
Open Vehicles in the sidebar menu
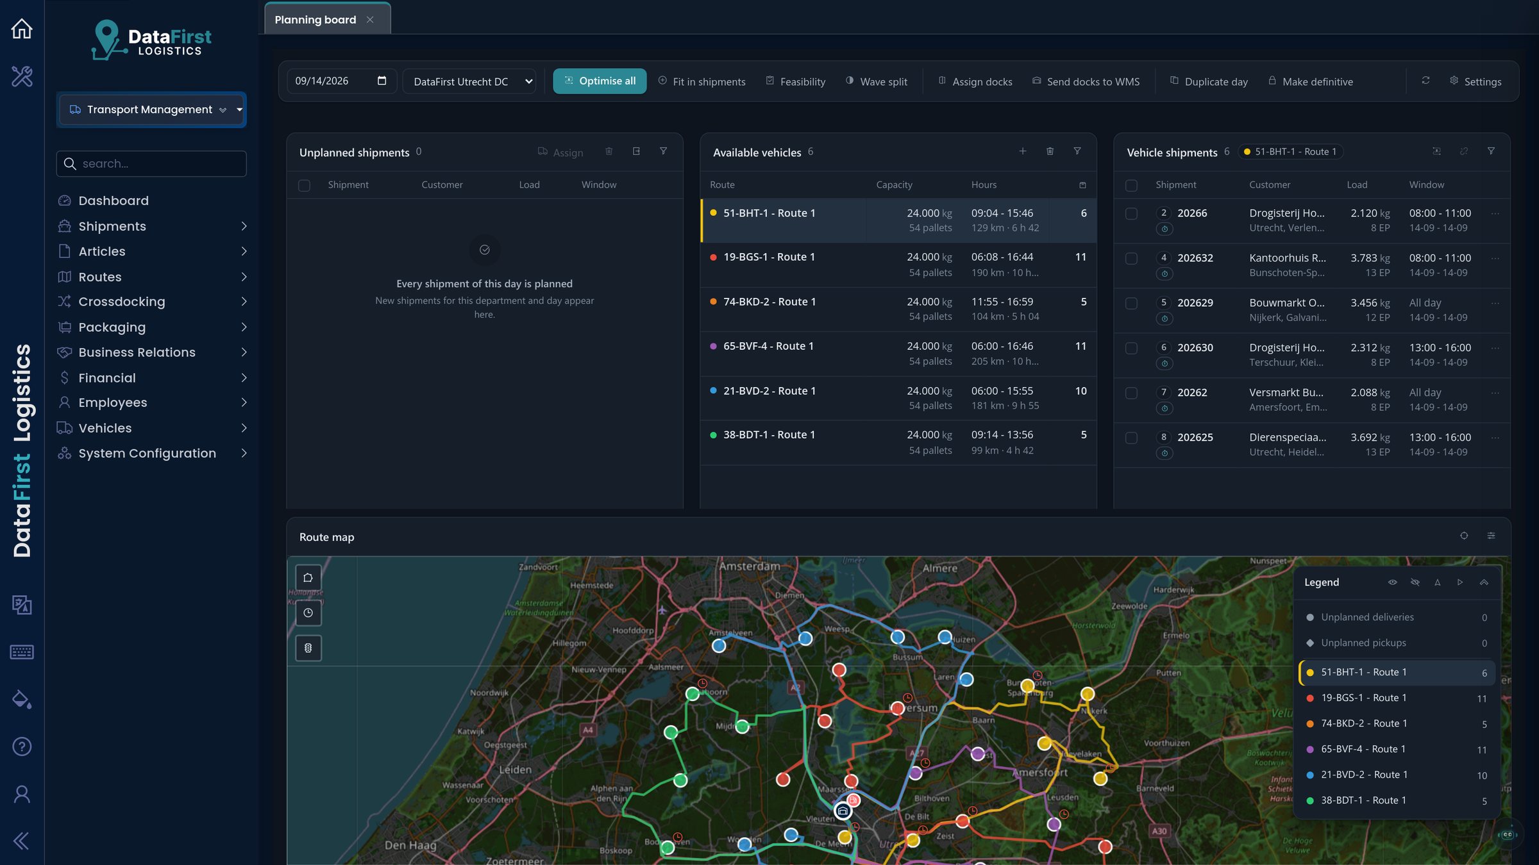(105, 428)
